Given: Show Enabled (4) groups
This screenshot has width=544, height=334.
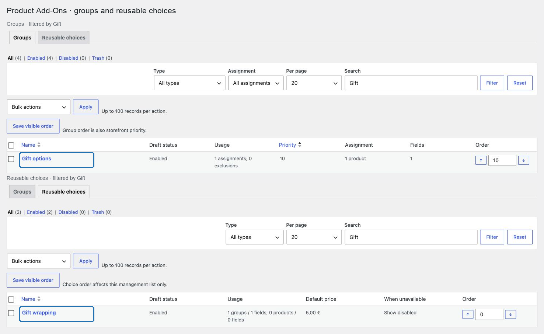Looking at the screenshot, I should tap(36, 58).
